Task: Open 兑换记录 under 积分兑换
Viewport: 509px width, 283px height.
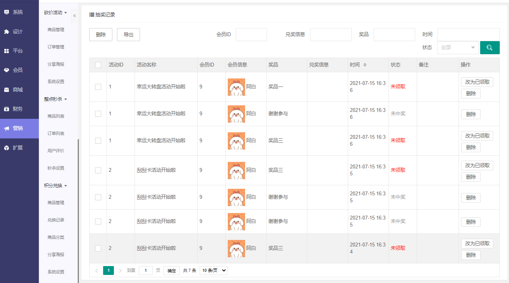Action: (56, 220)
